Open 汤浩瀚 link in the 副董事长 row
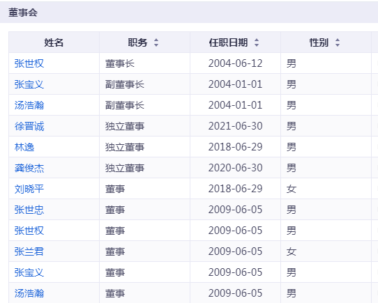Image resolution: width=378 pixels, height=303 pixels. tap(29, 105)
